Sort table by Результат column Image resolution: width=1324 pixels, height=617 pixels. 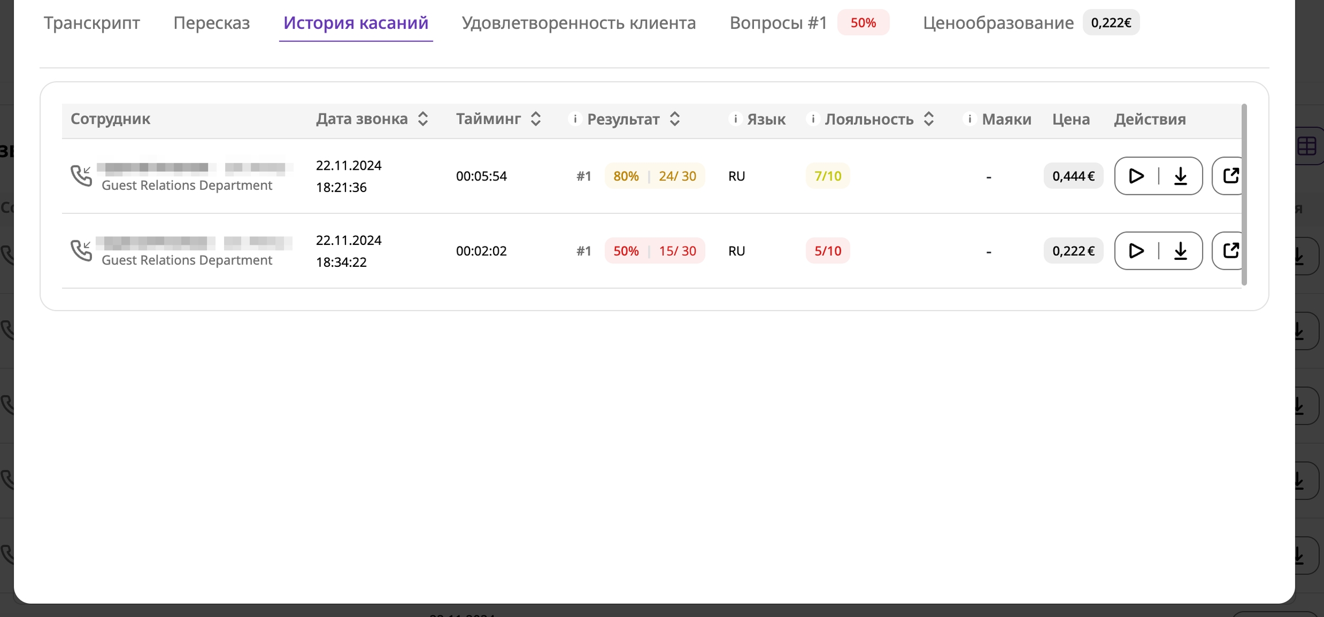675,118
